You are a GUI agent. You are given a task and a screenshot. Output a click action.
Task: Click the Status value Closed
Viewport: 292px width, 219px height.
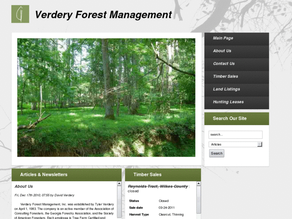(163, 201)
